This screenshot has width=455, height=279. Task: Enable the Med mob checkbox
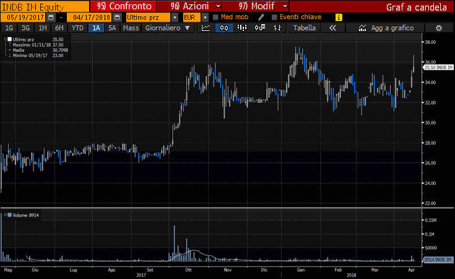click(215, 17)
